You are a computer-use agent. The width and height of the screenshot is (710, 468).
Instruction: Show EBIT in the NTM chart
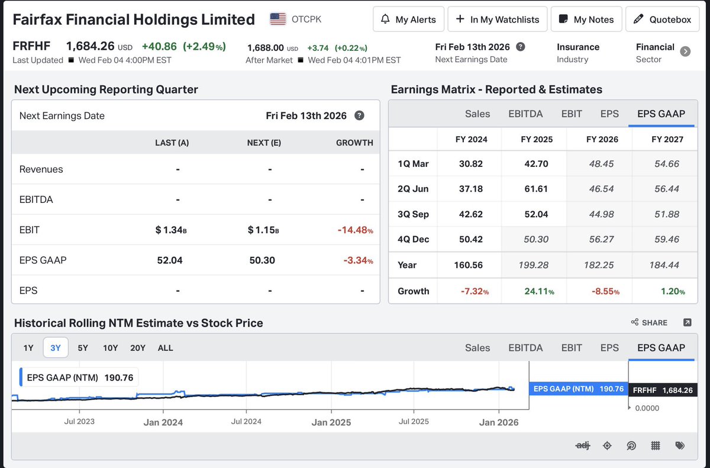coord(572,348)
